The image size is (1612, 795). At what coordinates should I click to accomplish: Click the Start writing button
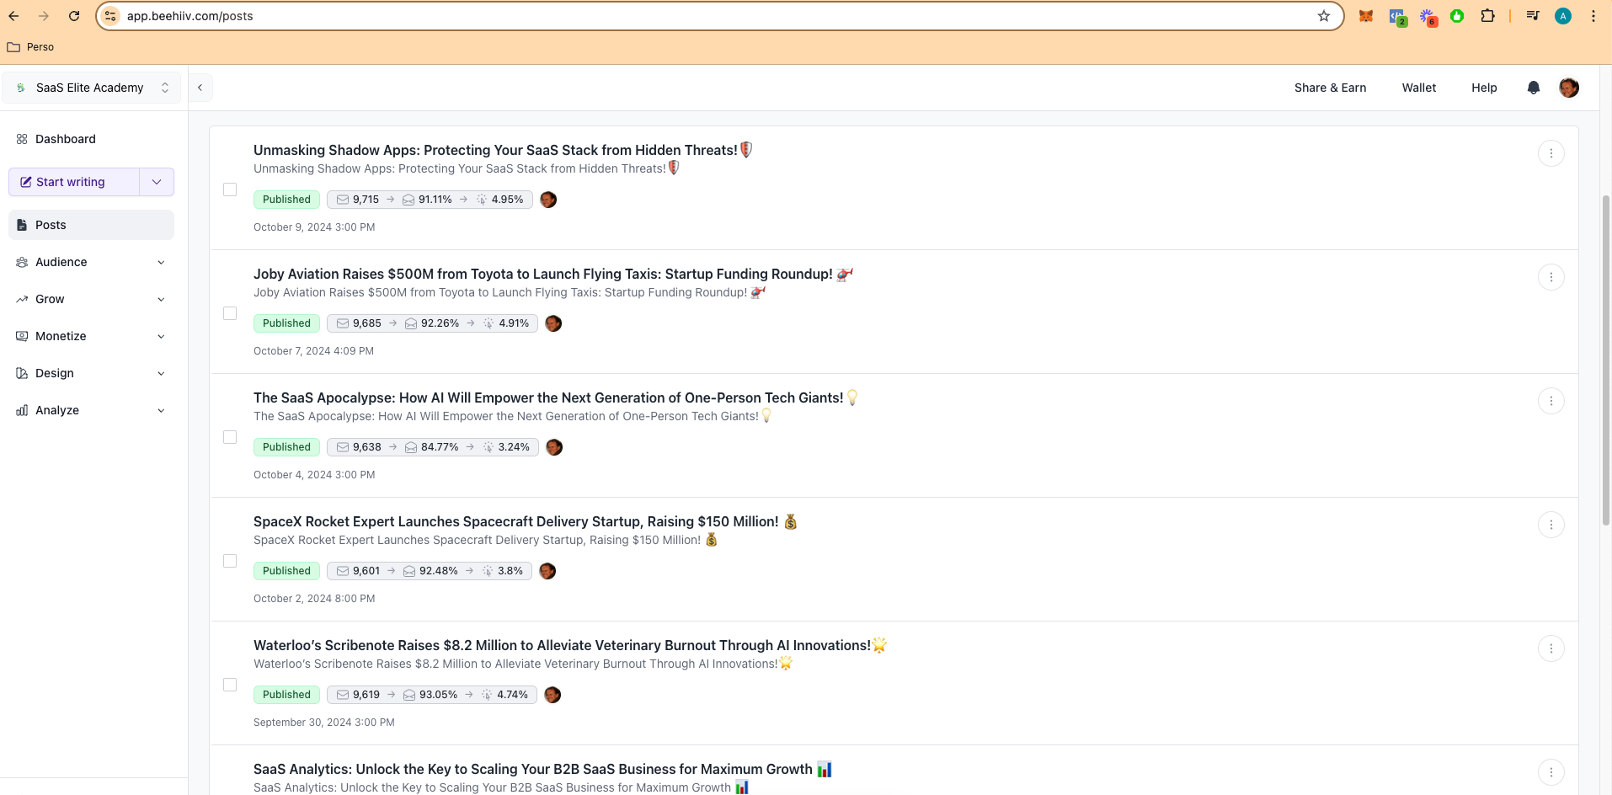click(x=74, y=182)
